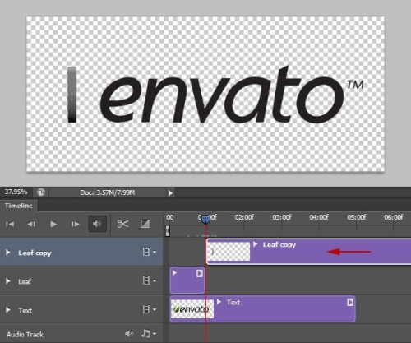Play the timeline animation
The image size is (411, 343).
pyautogui.click(x=53, y=225)
